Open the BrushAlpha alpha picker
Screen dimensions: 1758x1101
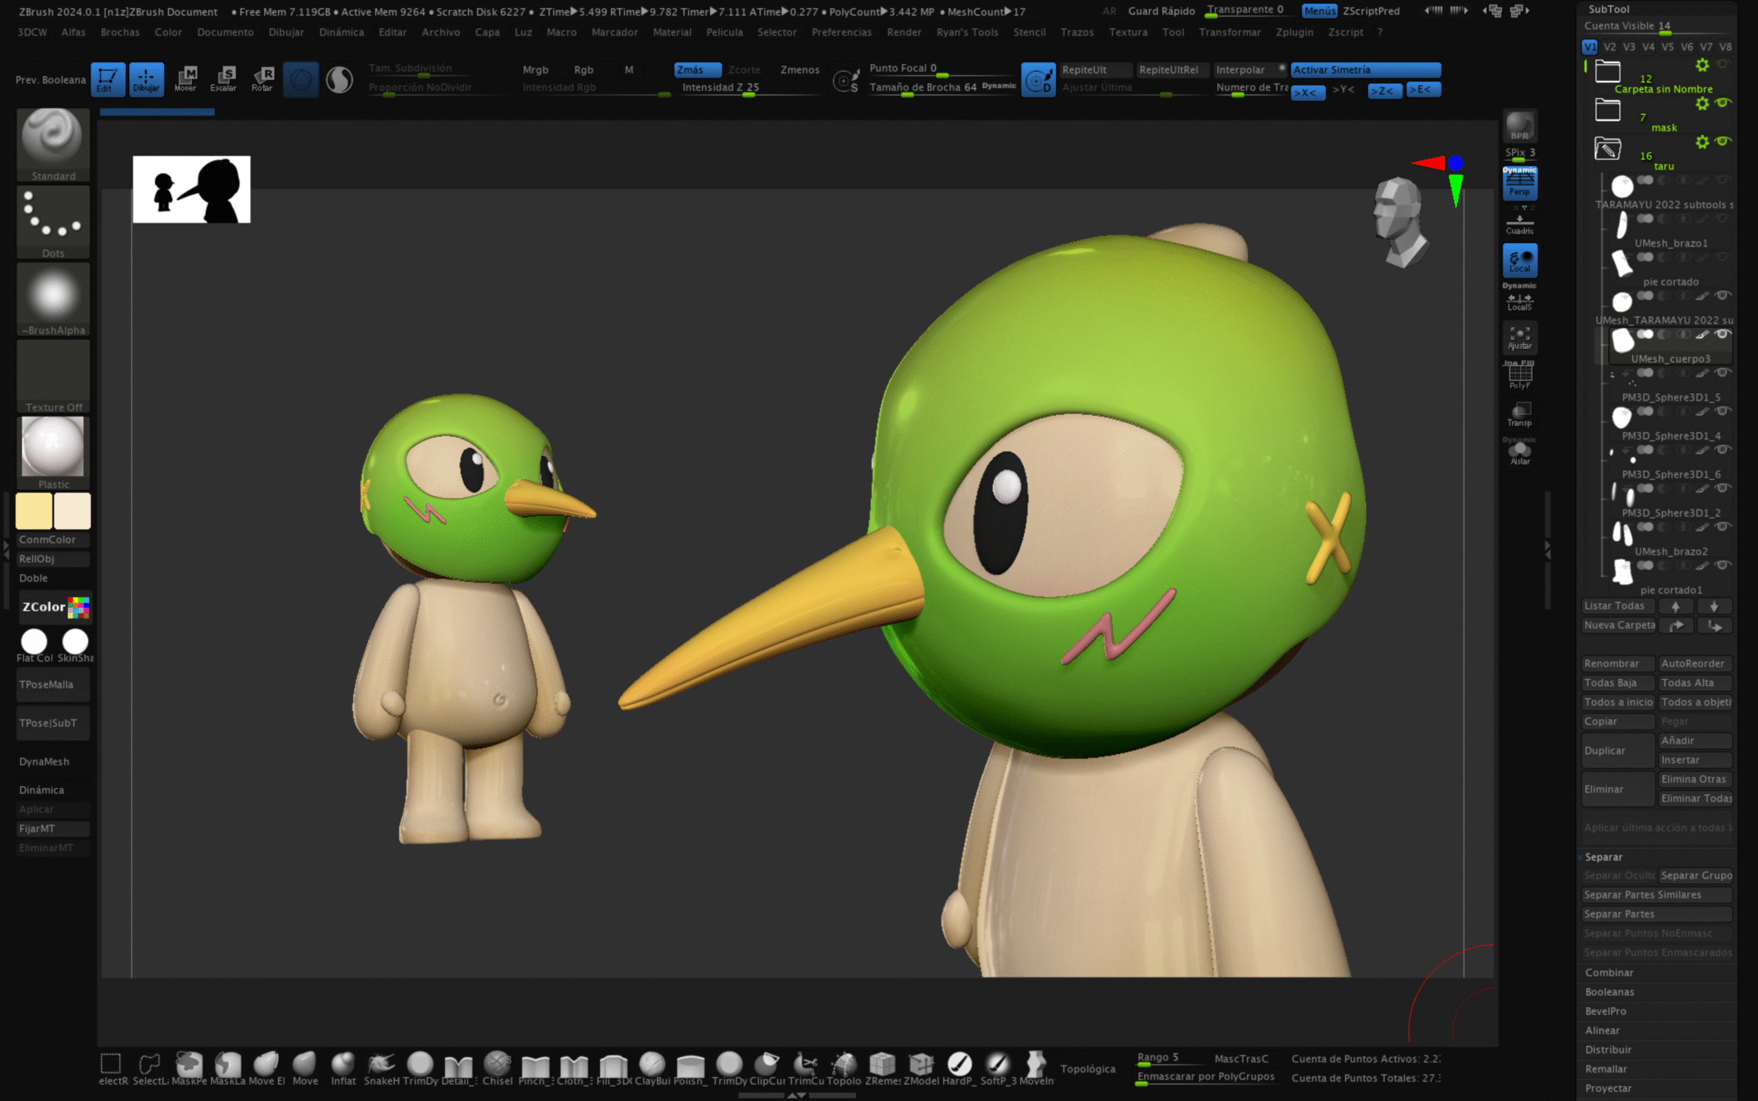click(53, 299)
